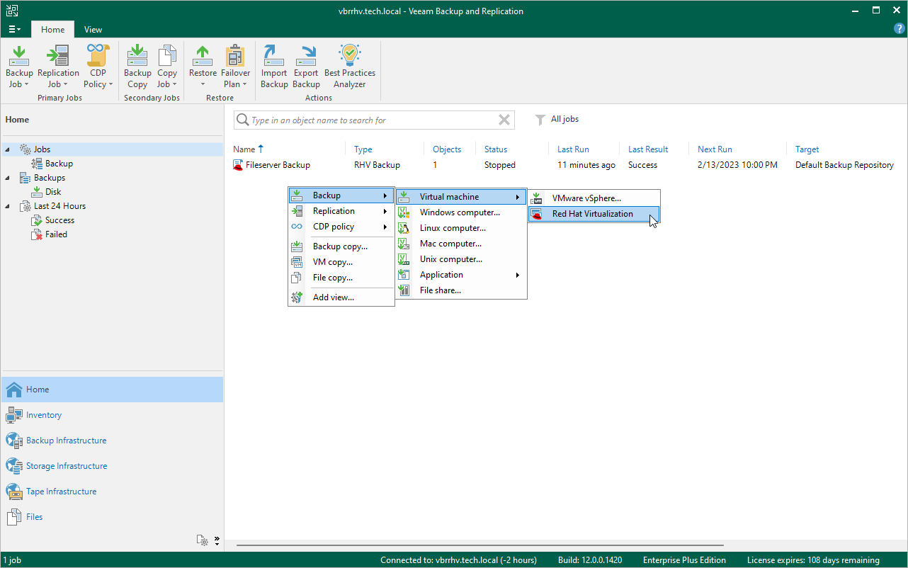Clear the search box with the X icon
Image resolution: width=908 pixels, height=568 pixels.
pos(504,120)
